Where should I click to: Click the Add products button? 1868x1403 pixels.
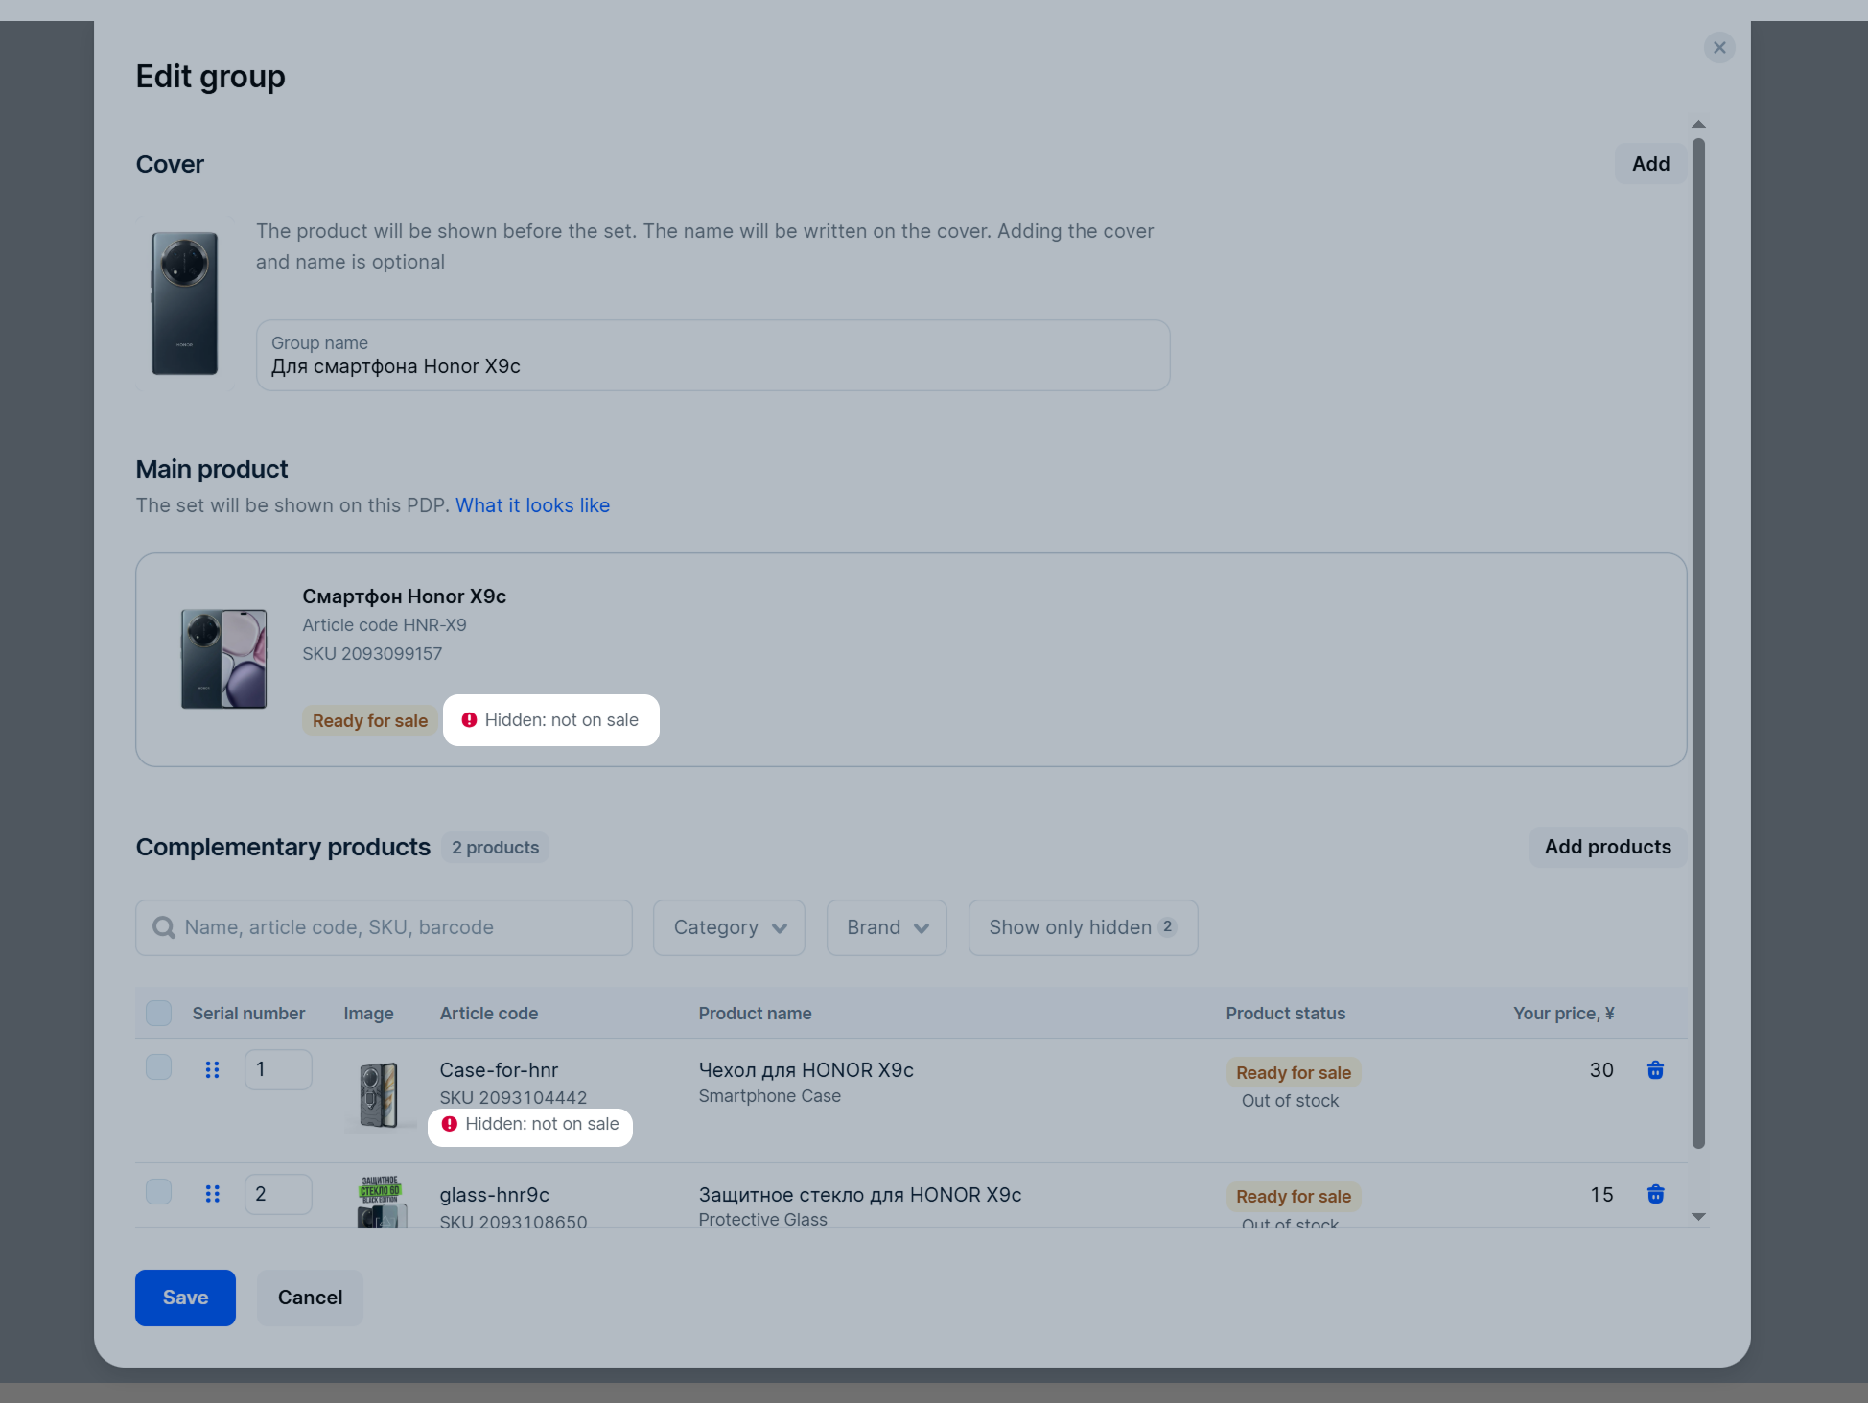(x=1607, y=847)
